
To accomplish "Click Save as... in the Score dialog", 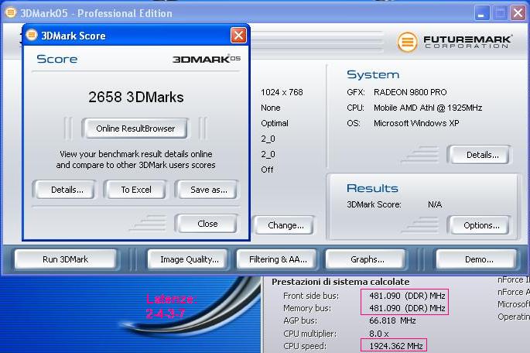I will coord(208,190).
